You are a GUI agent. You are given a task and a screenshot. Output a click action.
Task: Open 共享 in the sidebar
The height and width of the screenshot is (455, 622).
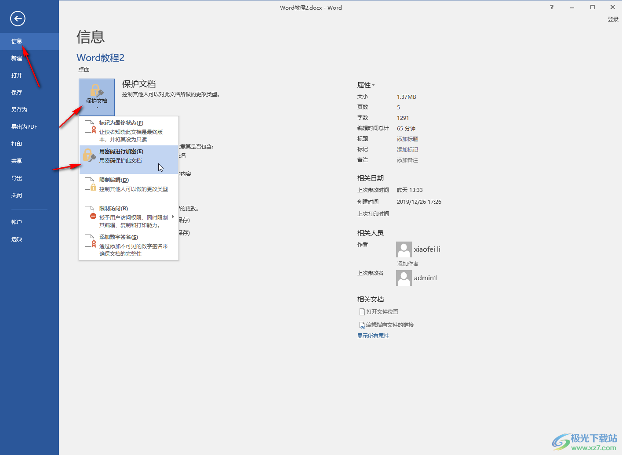29,161
